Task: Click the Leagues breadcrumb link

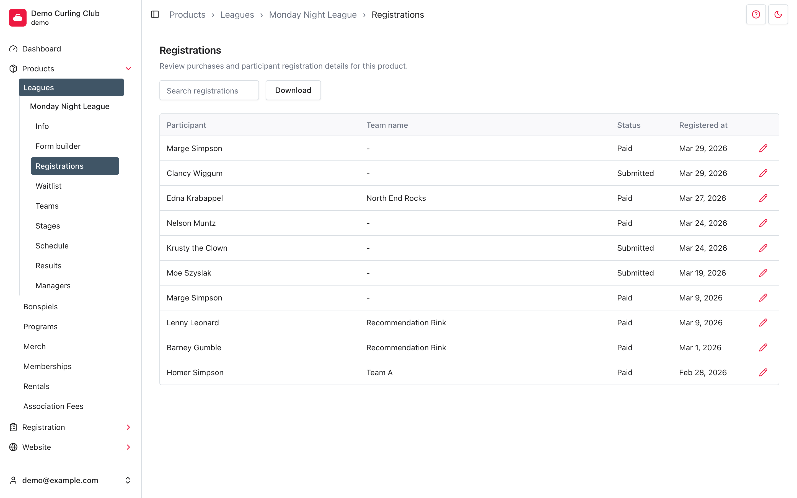Action: [x=237, y=14]
